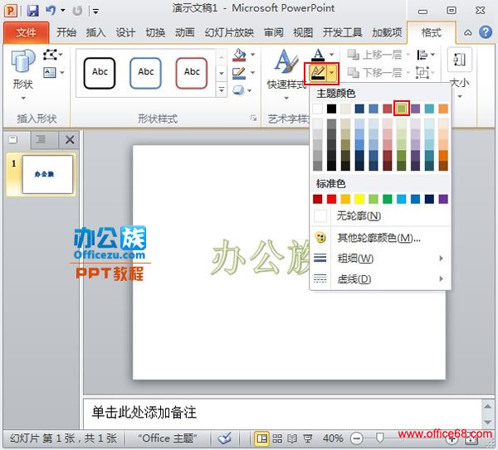Expand the Text Fill dropdown arrow
This screenshot has width=498, height=450.
pyautogui.click(x=331, y=55)
